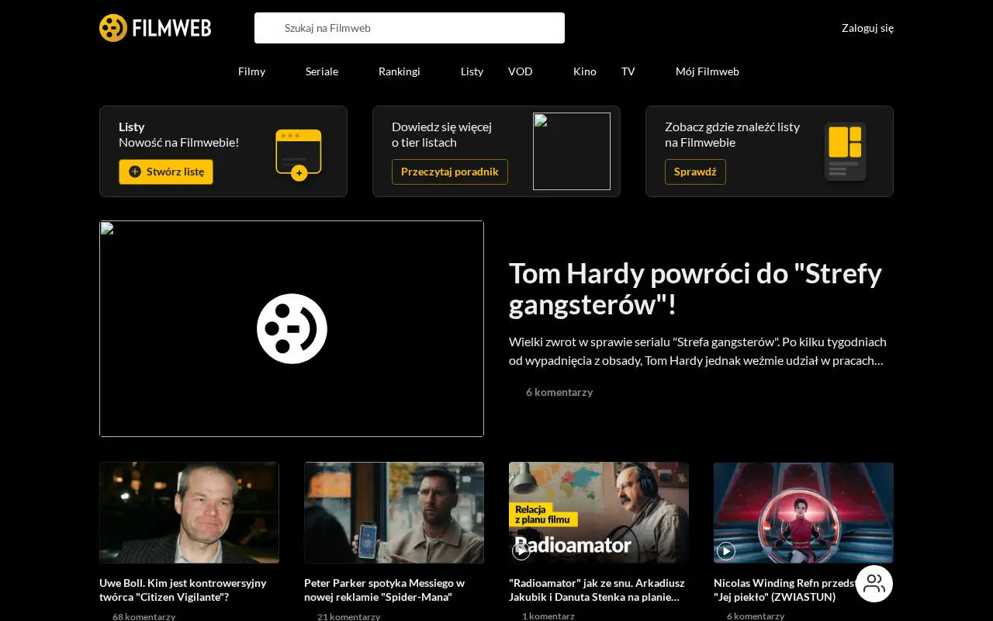
Task: Open the Peter Parker Messi thumbnail
Action: [394, 512]
